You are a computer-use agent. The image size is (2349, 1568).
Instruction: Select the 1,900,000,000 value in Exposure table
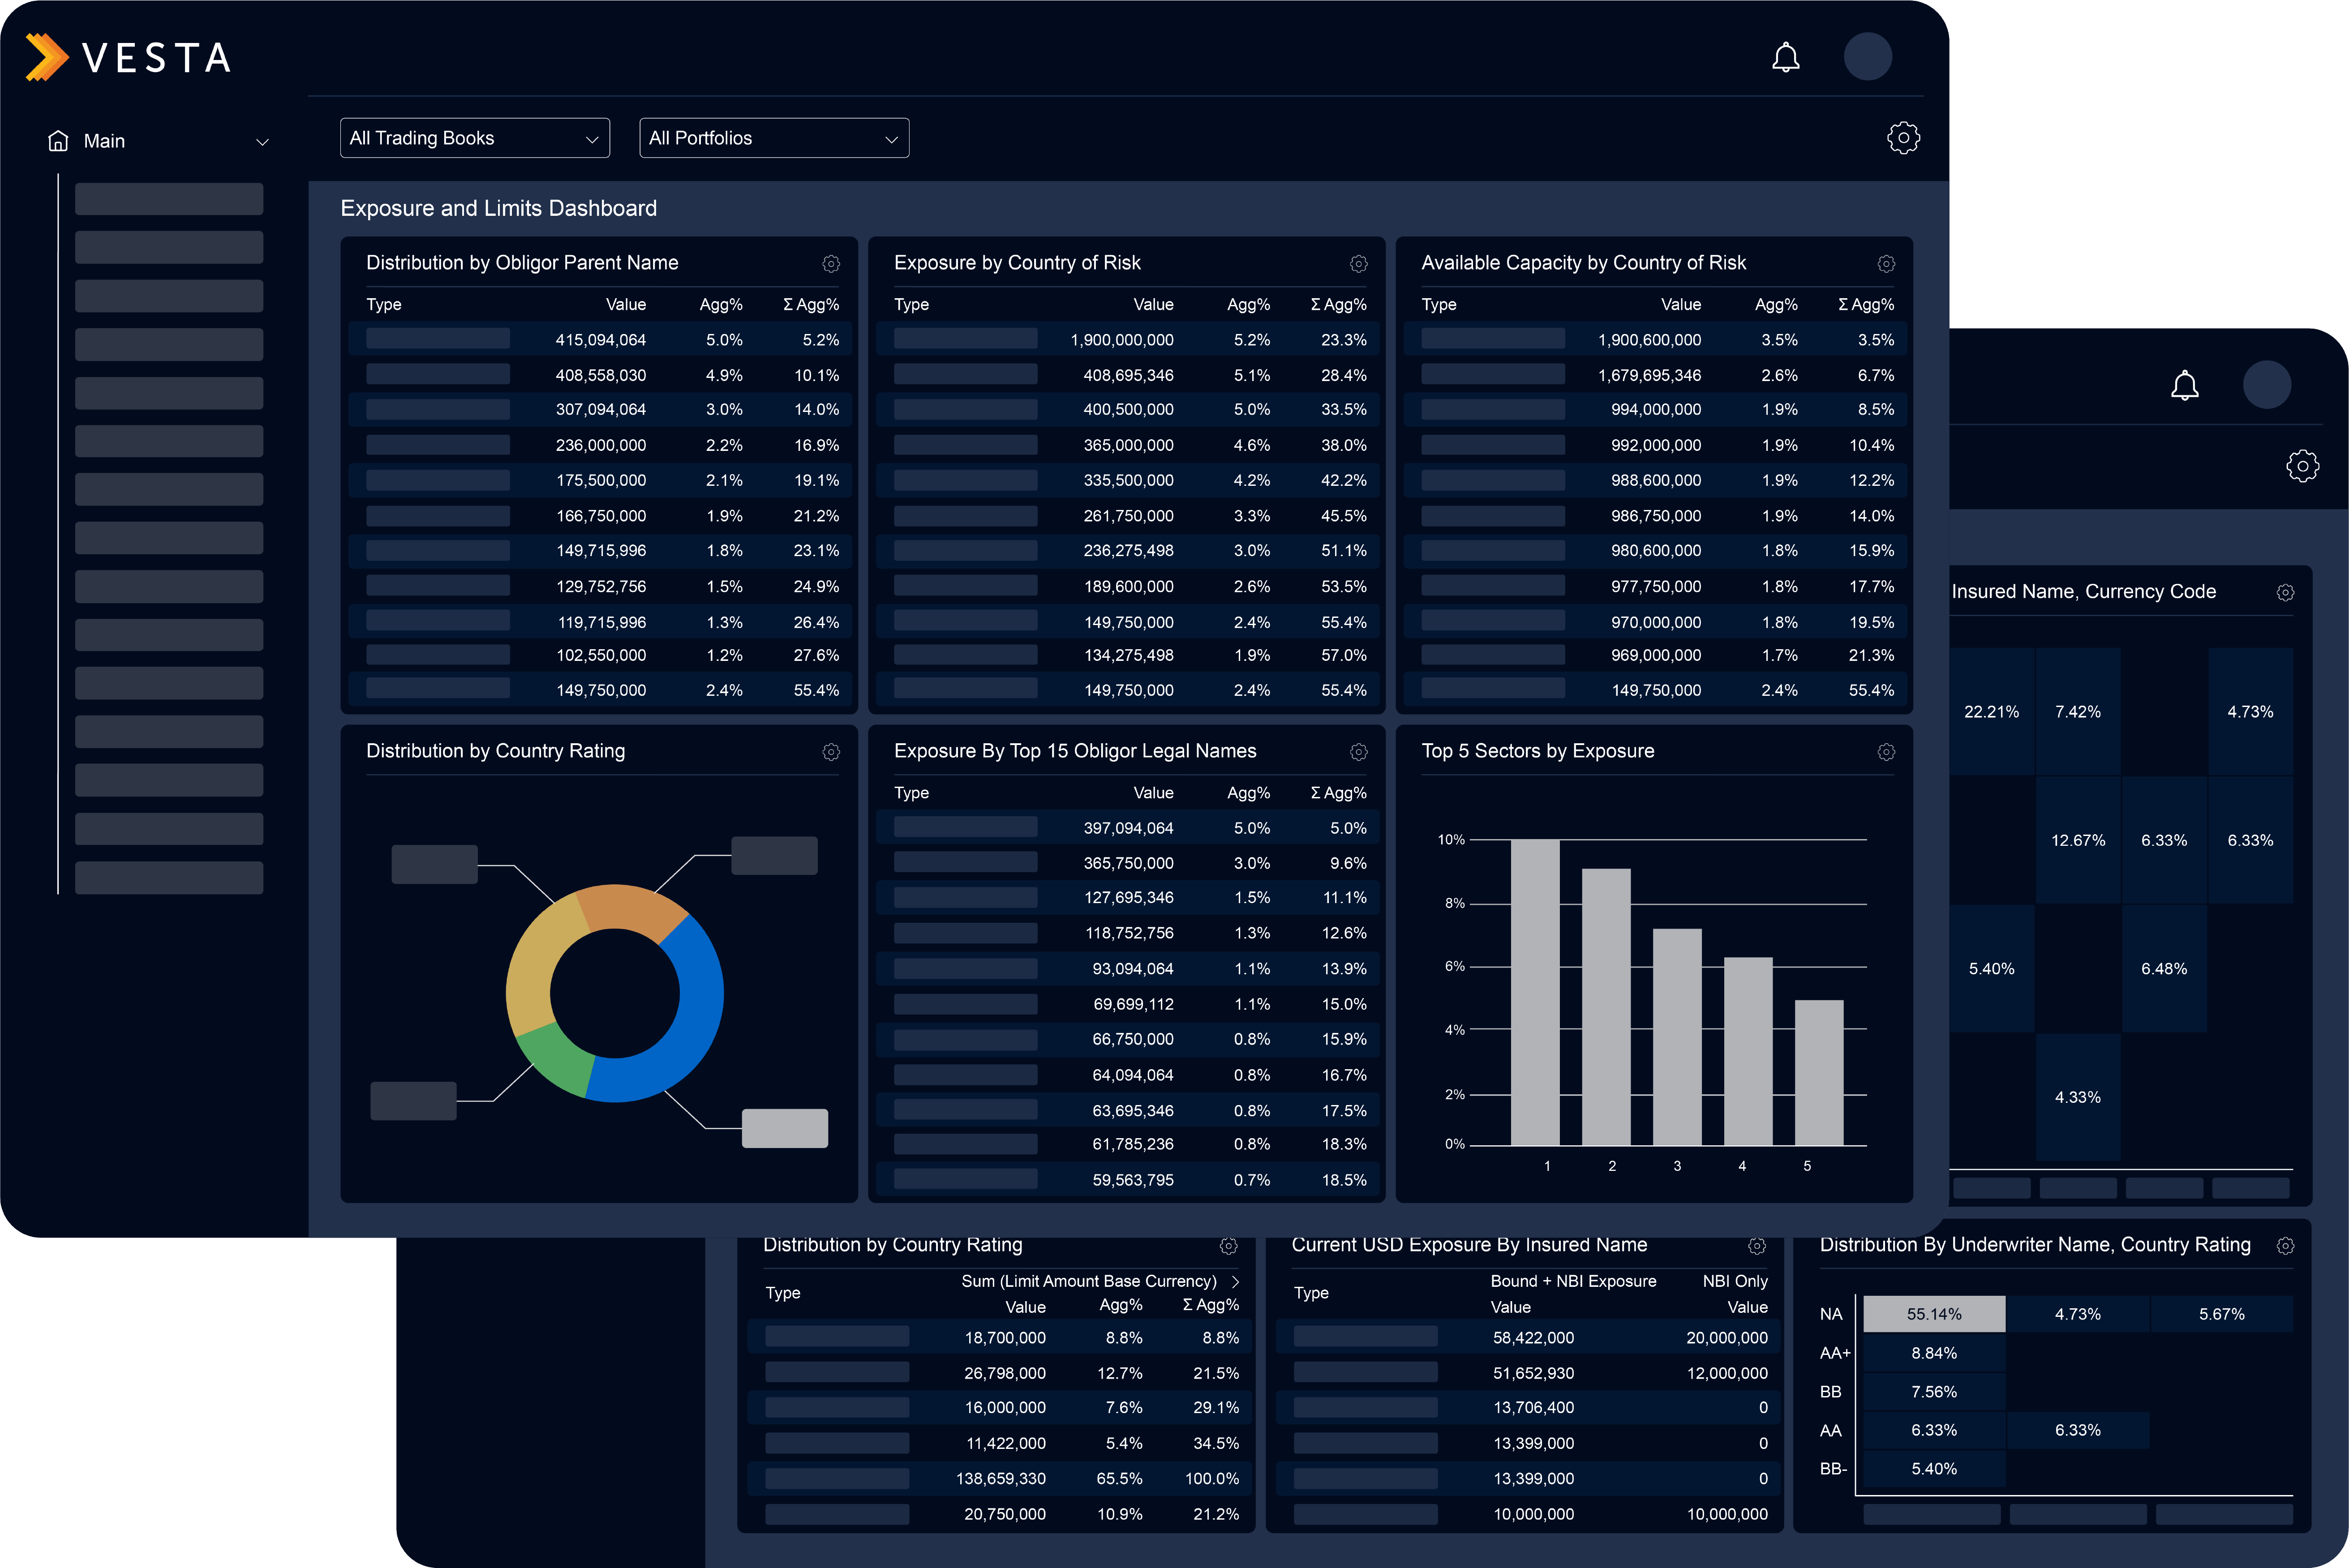coord(1122,340)
